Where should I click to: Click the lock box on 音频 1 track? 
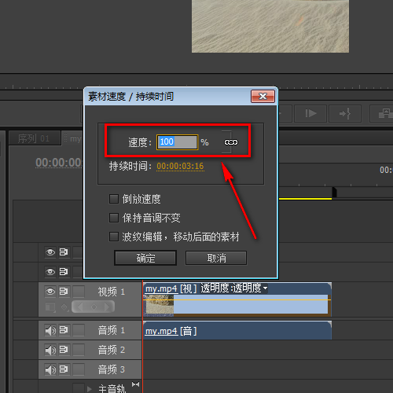[79, 330]
